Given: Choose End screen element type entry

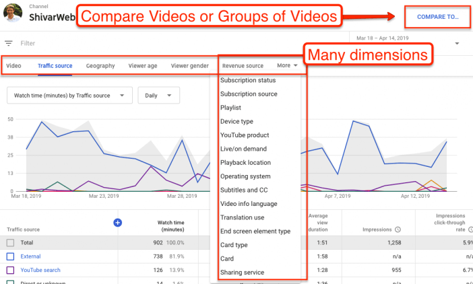Looking at the screenshot, I should tap(255, 232).
